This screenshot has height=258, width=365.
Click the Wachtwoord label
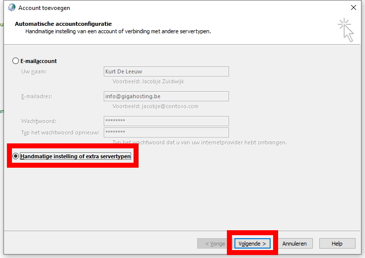click(x=38, y=121)
